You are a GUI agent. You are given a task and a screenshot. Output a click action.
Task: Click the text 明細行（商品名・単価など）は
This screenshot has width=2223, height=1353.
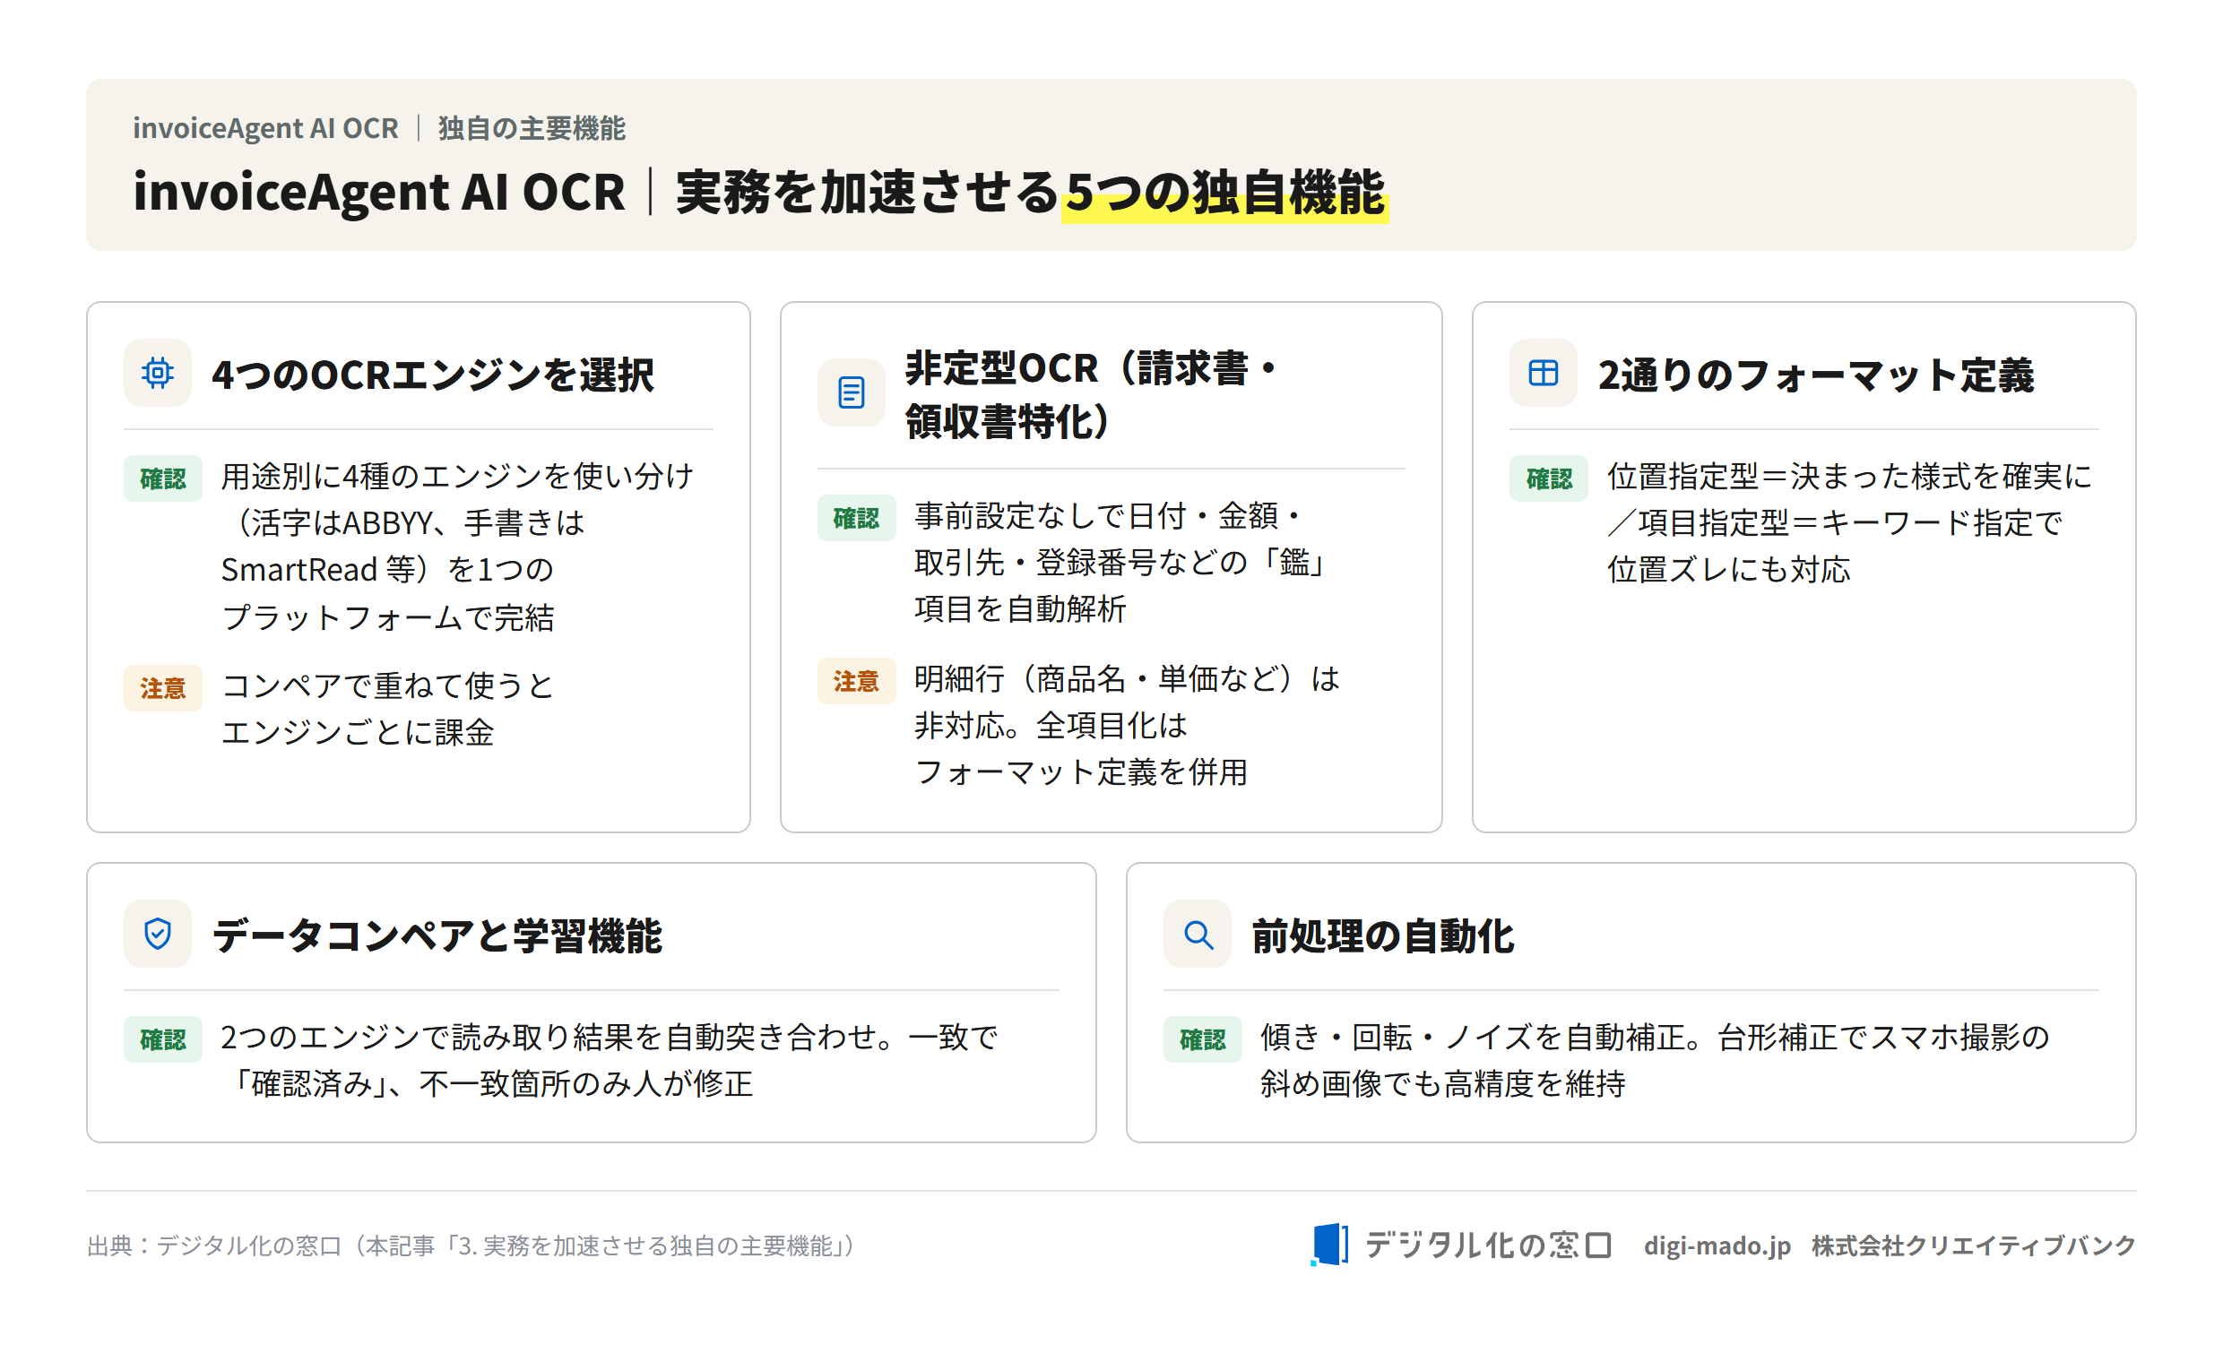tap(1127, 678)
